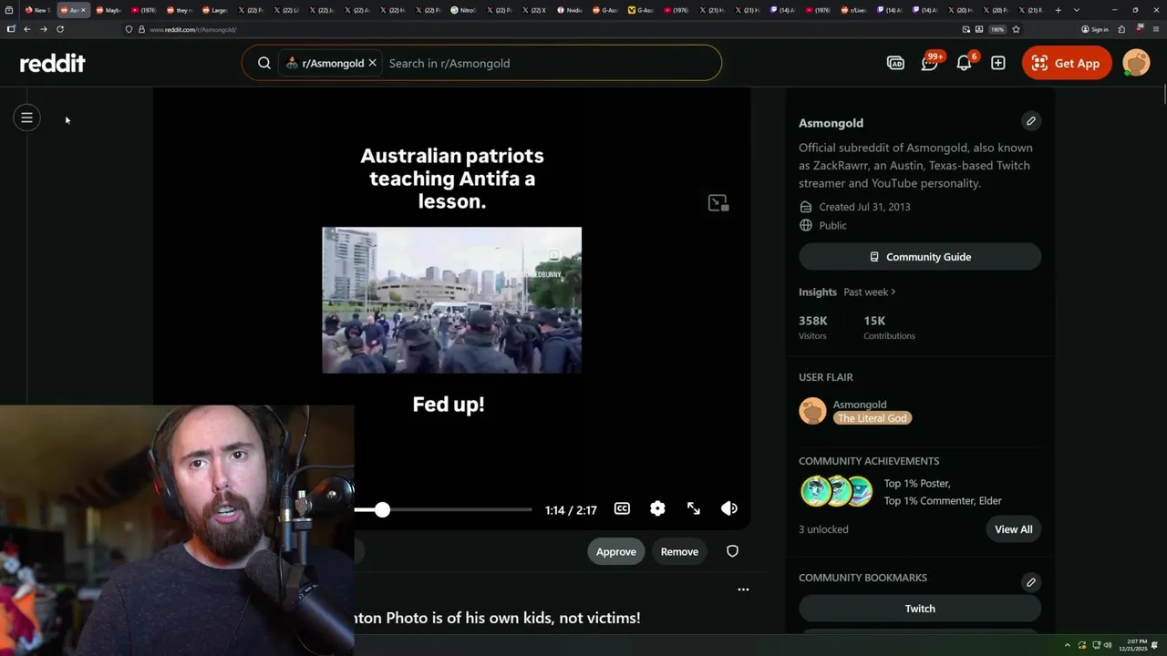Remove the r/Asmongold search filter chip
The height and width of the screenshot is (656, 1167).
point(372,63)
